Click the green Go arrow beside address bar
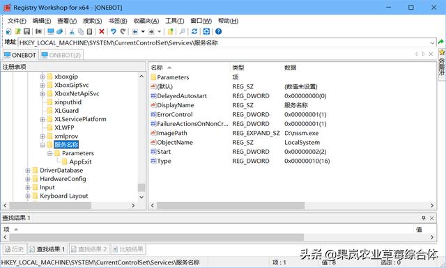The height and width of the screenshot is (268, 446). [x=441, y=42]
